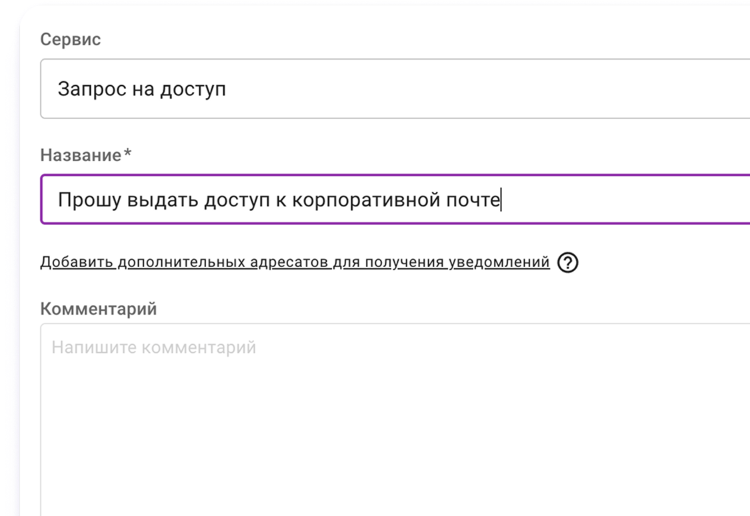Screen dimensions: 750x516
Task: Click the required asterisk next to Название
Action: click(128, 154)
